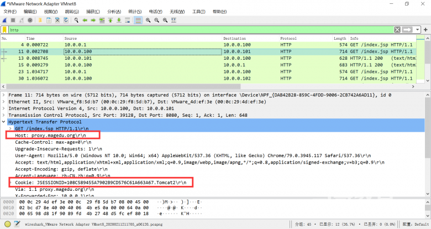Open the 工具(T) menu

(199, 12)
